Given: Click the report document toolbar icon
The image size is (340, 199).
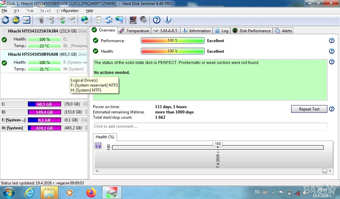Looking at the screenshot, I should [x=98, y=20].
